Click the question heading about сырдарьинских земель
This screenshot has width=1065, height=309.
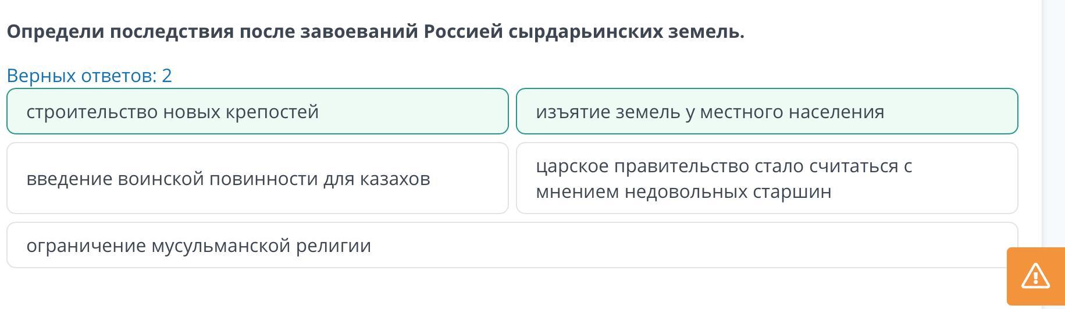375,31
